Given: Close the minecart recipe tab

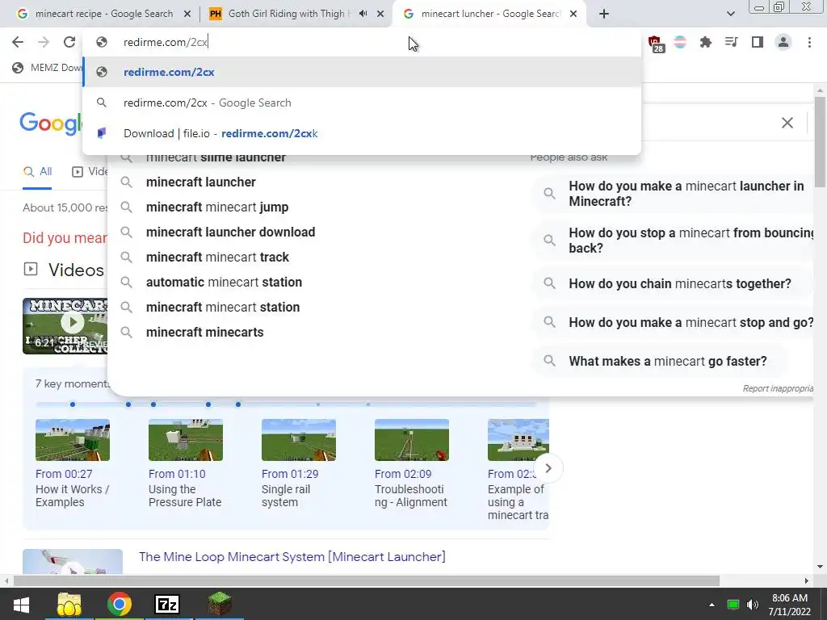Looking at the screenshot, I should point(187,15).
